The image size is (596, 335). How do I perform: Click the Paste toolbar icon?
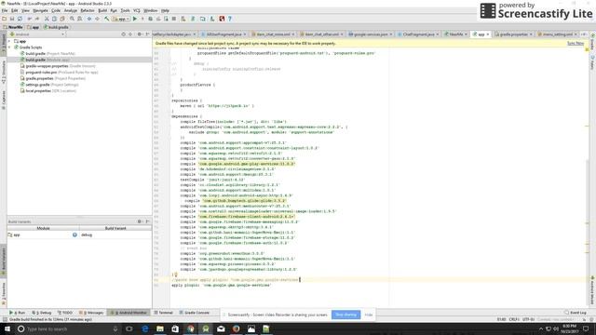tap(62, 19)
